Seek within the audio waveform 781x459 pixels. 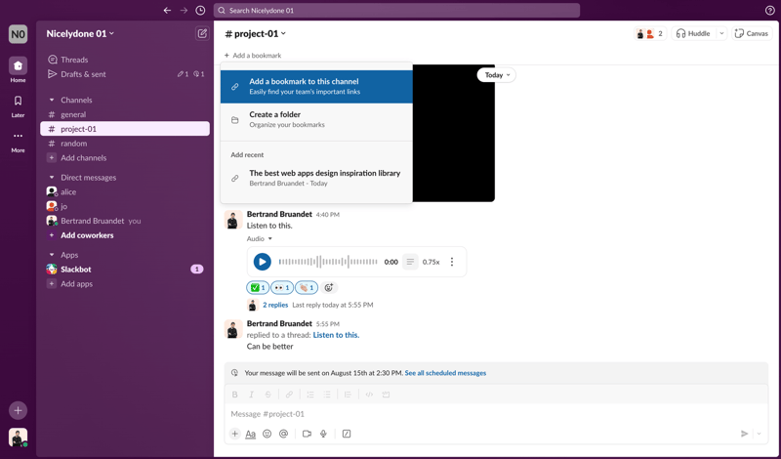[x=328, y=262]
